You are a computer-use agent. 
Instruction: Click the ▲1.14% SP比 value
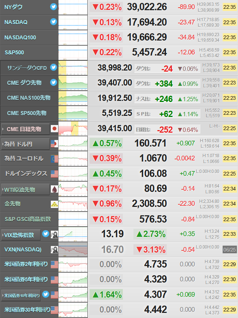(188, 114)
